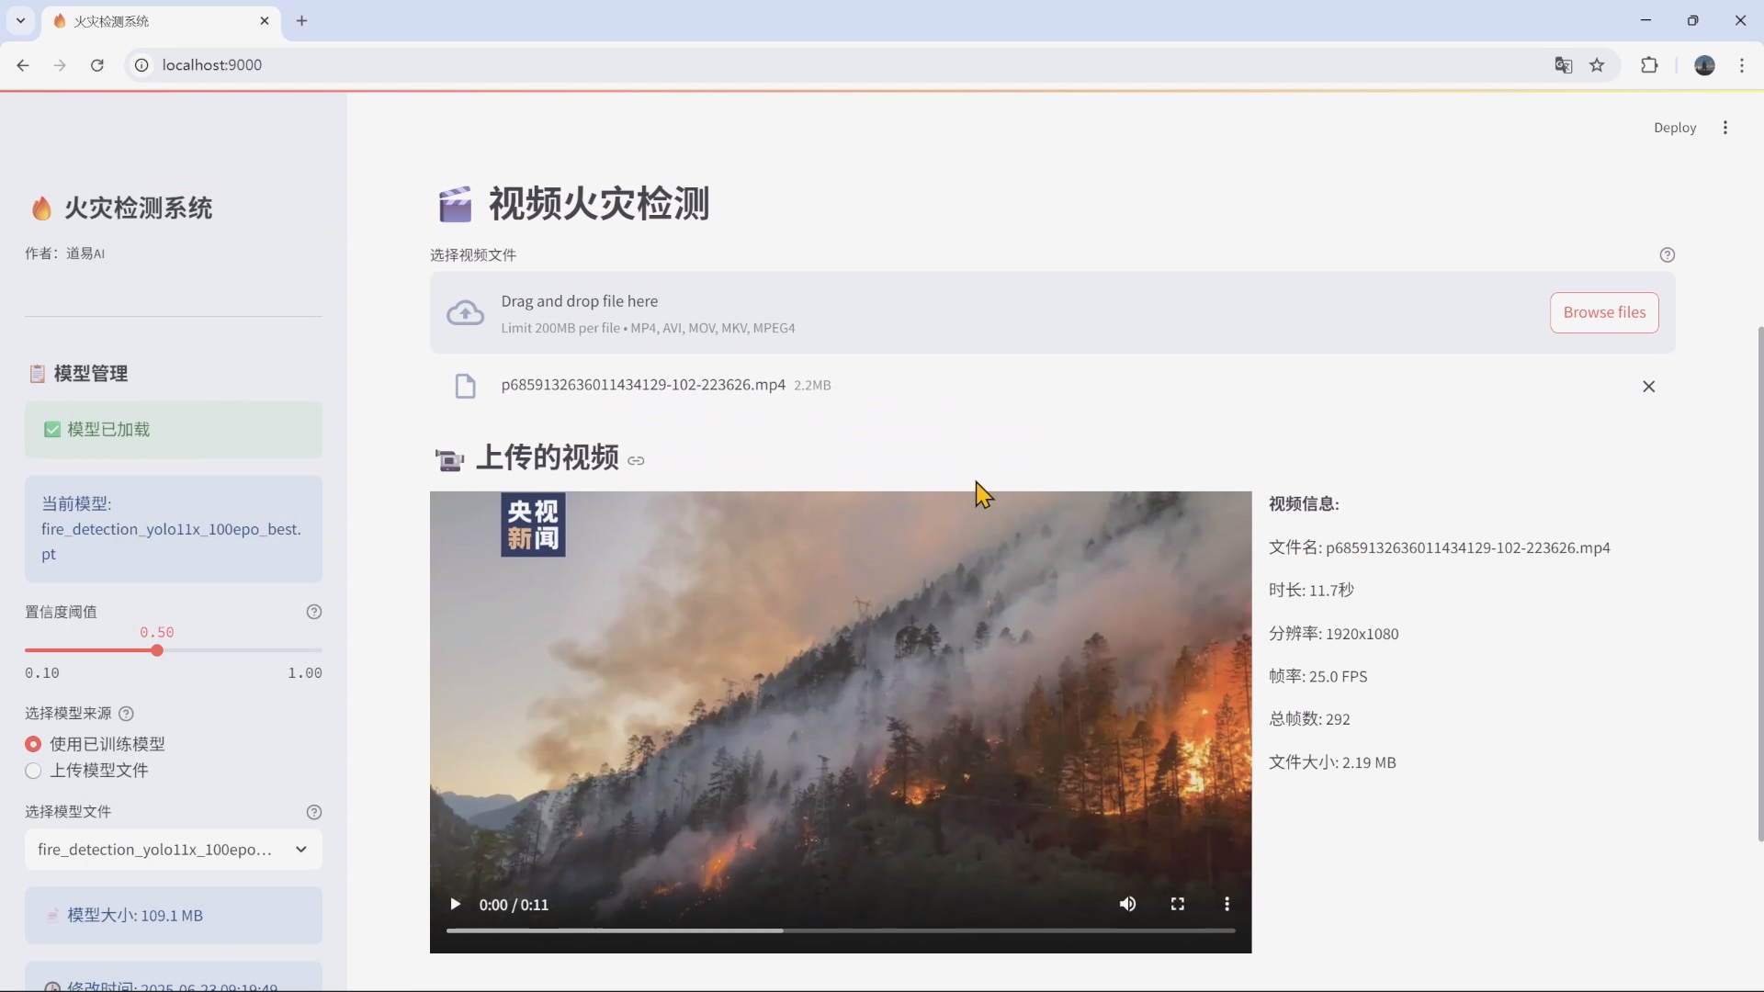
Task: Select the 使用已训练模型 radio option
Action: point(32,744)
